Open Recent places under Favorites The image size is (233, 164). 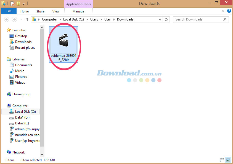(25, 48)
